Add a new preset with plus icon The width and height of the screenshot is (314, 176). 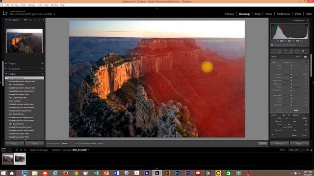coord(42,64)
